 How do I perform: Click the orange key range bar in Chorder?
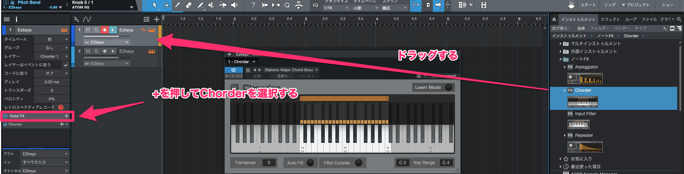tap(344, 99)
